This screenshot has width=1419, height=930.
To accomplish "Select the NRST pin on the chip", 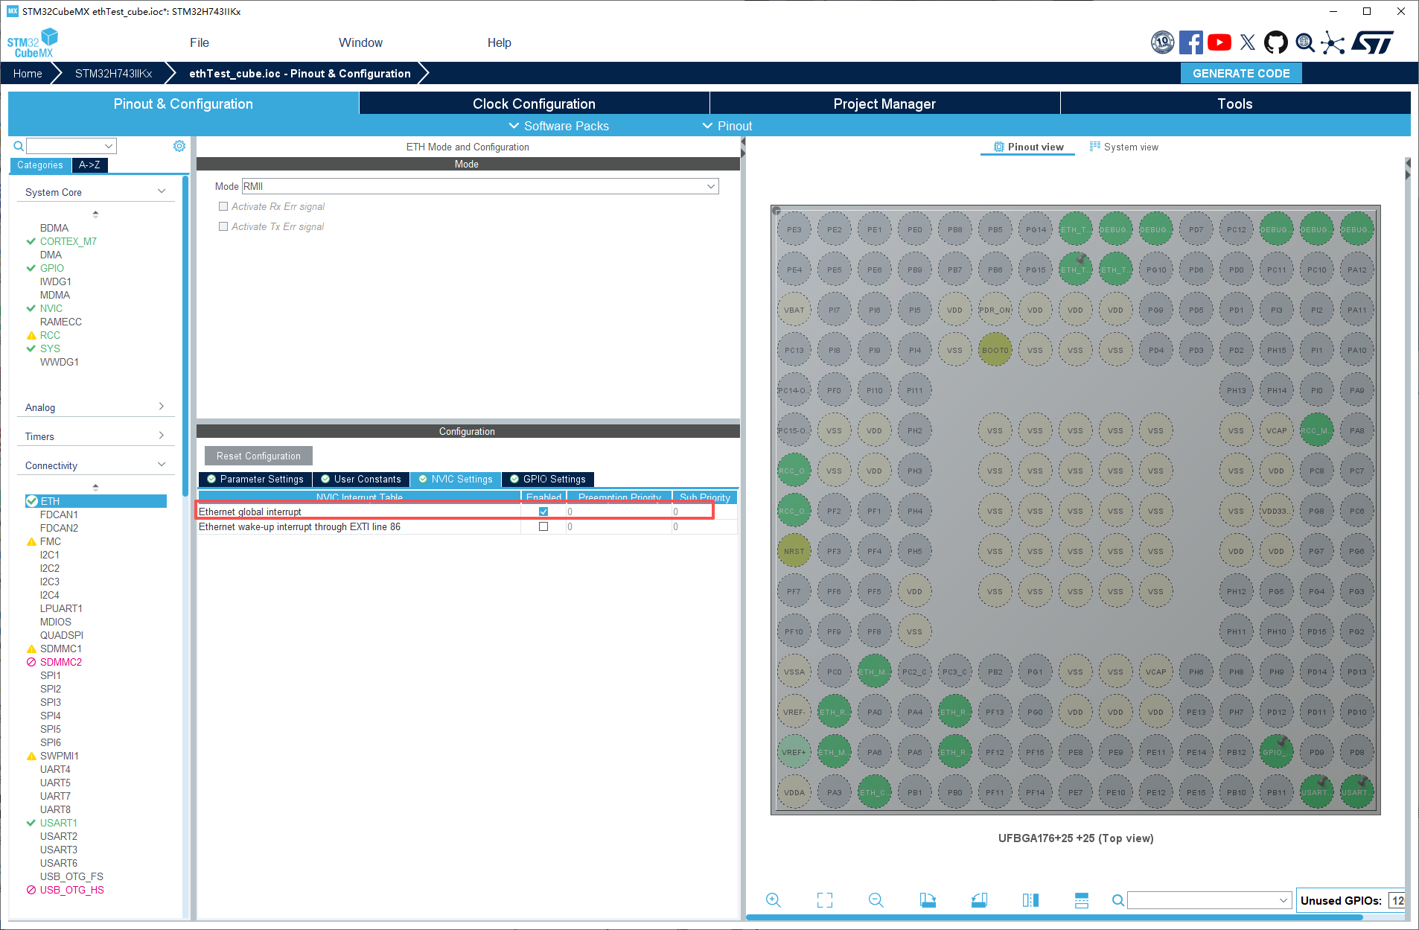I will pyautogui.click(x=794, y=551).
